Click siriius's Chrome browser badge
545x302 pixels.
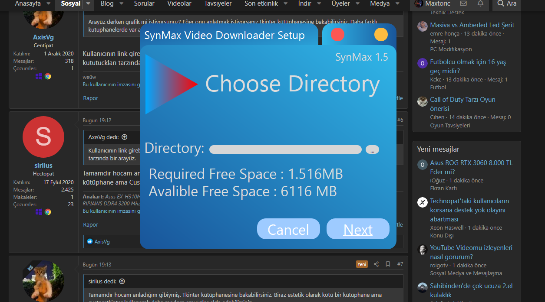click(48, 212)
